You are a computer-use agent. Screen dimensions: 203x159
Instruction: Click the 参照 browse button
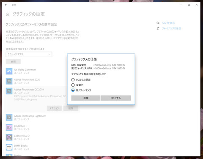[13, 62]
